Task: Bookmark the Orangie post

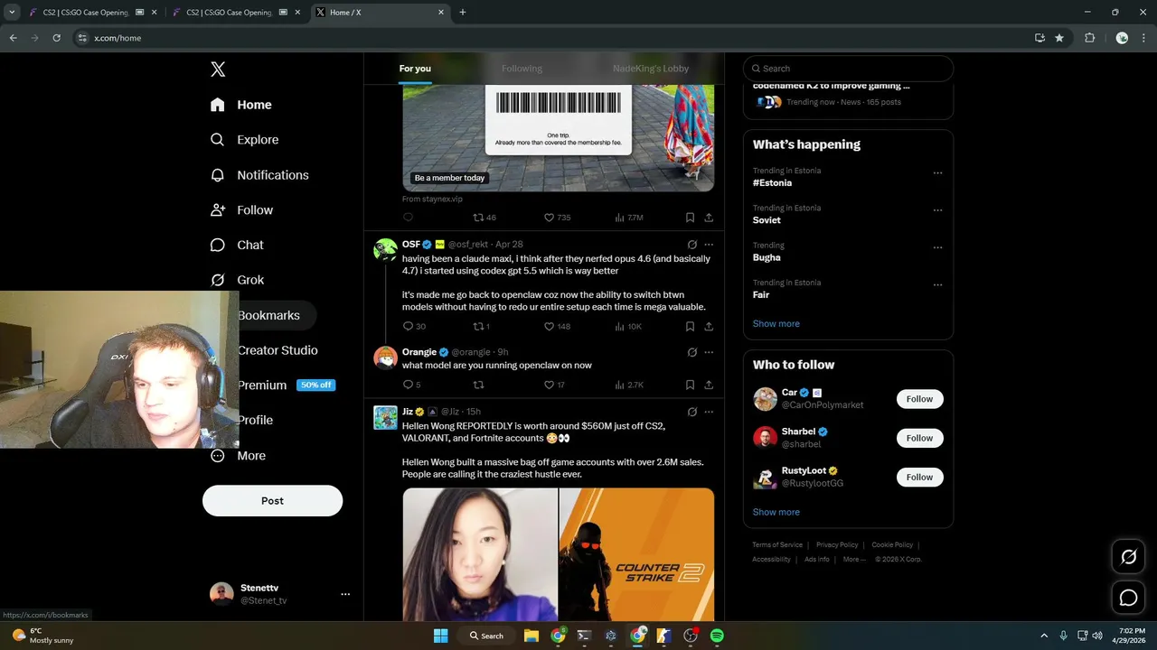Action: [690, 385]
